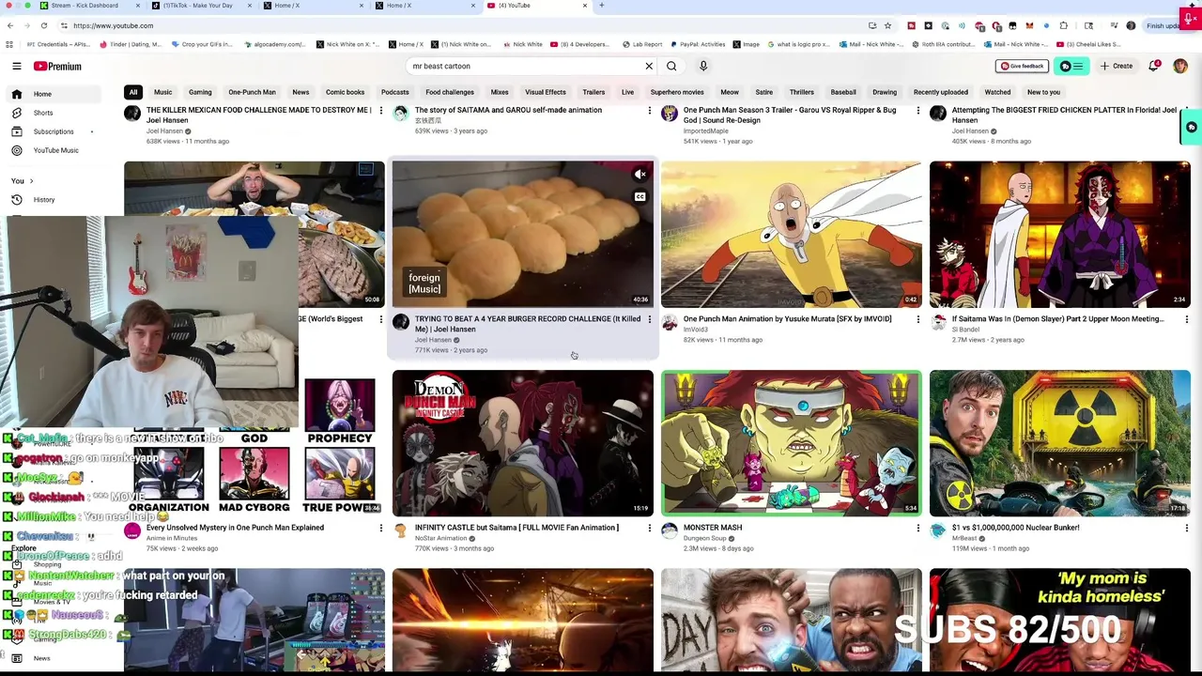The width and height of the screenshot is (1202, 676).
Task: Expand the You section chevron
Action: coord(31,180)
